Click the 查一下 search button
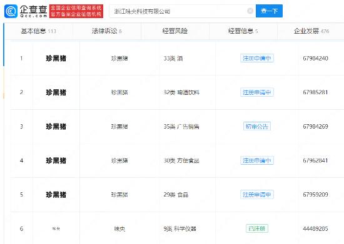 [269, 11]
